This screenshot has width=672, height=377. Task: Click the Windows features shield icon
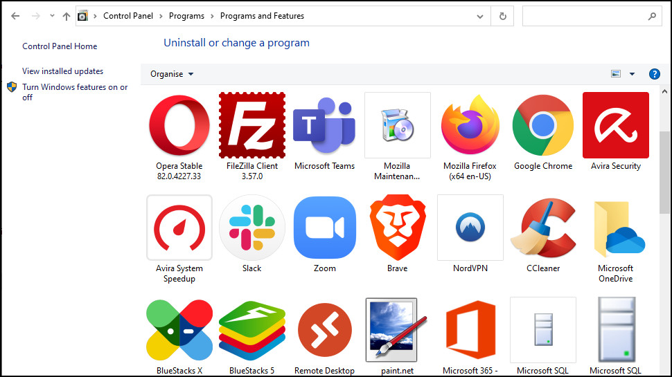[x=12, y=87]
